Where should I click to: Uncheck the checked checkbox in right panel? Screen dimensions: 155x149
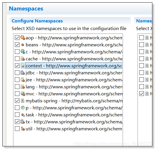142,94
